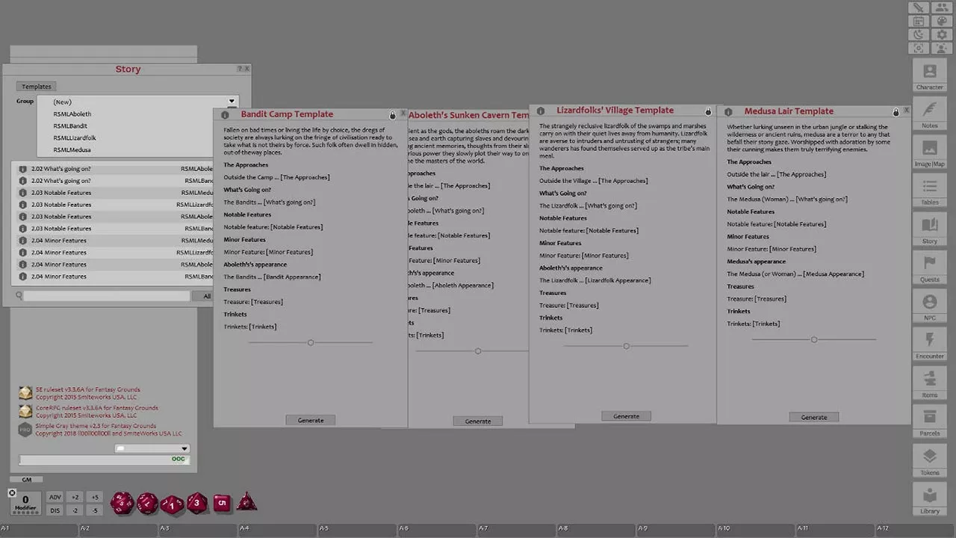
Task: Open the Tokens sidebar panel
Action: pyautogui.click(x=930, y=460)
